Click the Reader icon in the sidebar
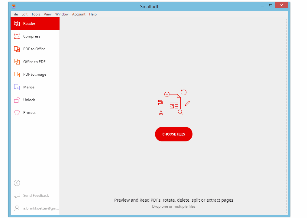307x218 pixels. [17, 24]
